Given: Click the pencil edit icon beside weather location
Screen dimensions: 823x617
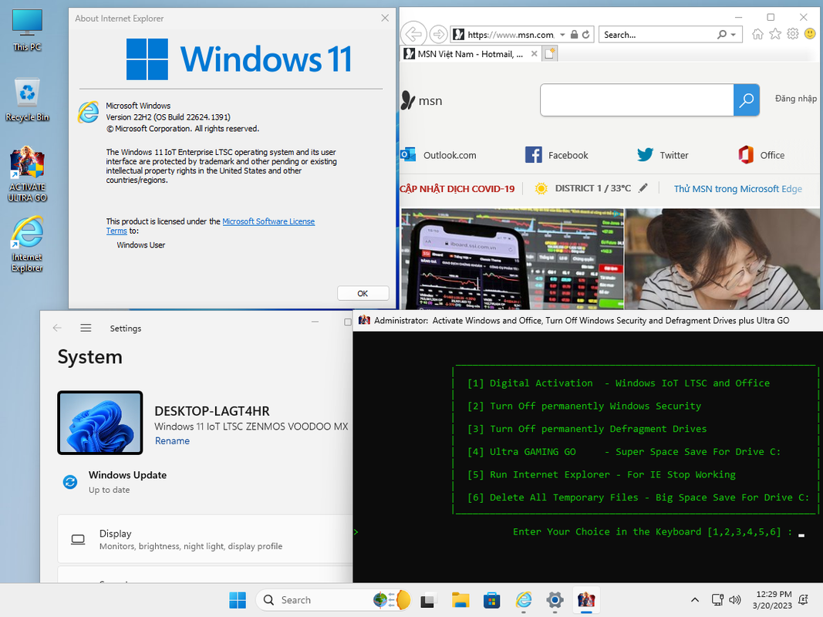Looking at the screenshot, I should click(643, 188).
